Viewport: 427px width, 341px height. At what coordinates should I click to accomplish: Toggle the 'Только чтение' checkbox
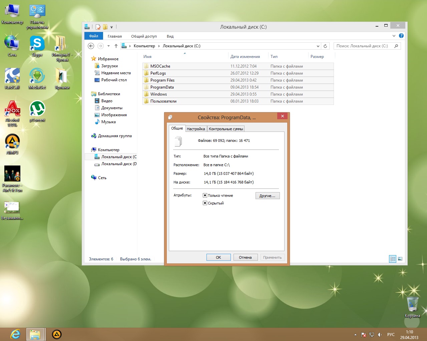pyautogui.click(x=205, y=195)
